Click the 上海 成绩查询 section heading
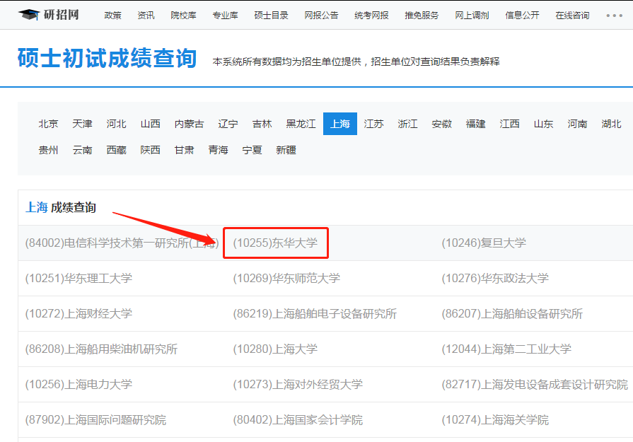Viewport: 633px width, 442px height. click(61, 207)
